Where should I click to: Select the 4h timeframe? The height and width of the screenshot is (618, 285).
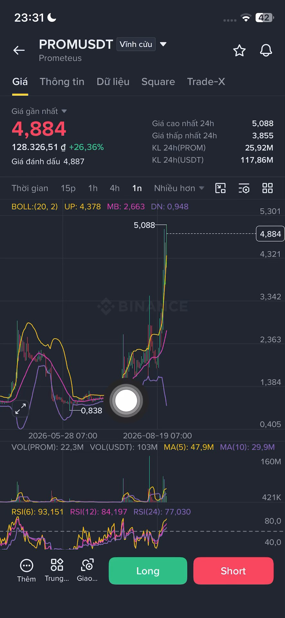click(x=115, y=188)
